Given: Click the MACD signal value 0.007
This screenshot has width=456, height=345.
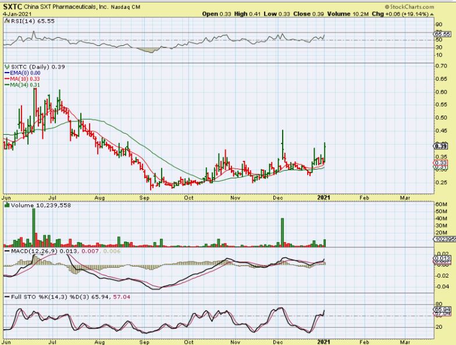Looking at the screenshot, I should click(90, 251).
